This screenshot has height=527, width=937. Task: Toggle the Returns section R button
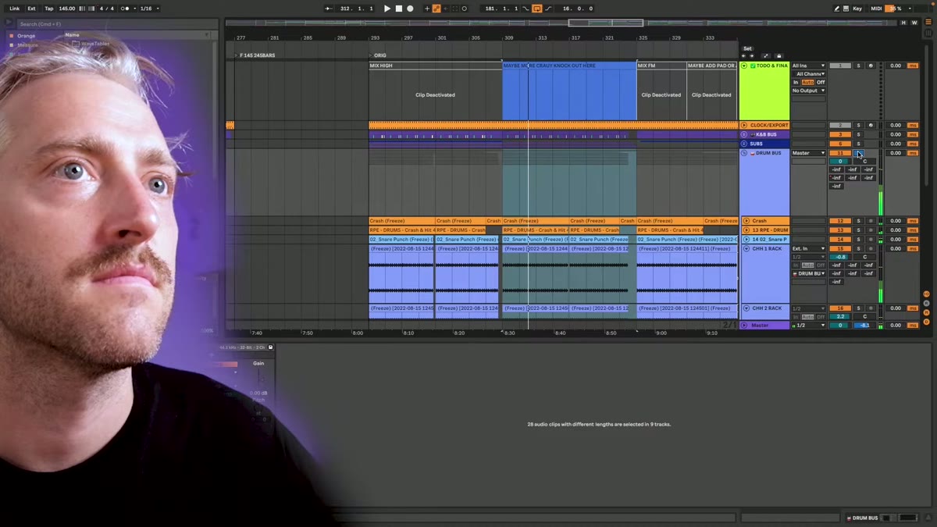coord(927,303)
